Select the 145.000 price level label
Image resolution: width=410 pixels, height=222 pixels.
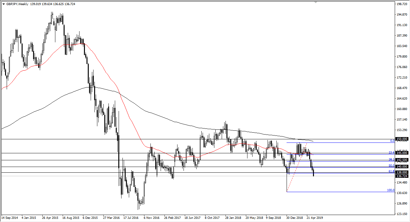[402, 153]
